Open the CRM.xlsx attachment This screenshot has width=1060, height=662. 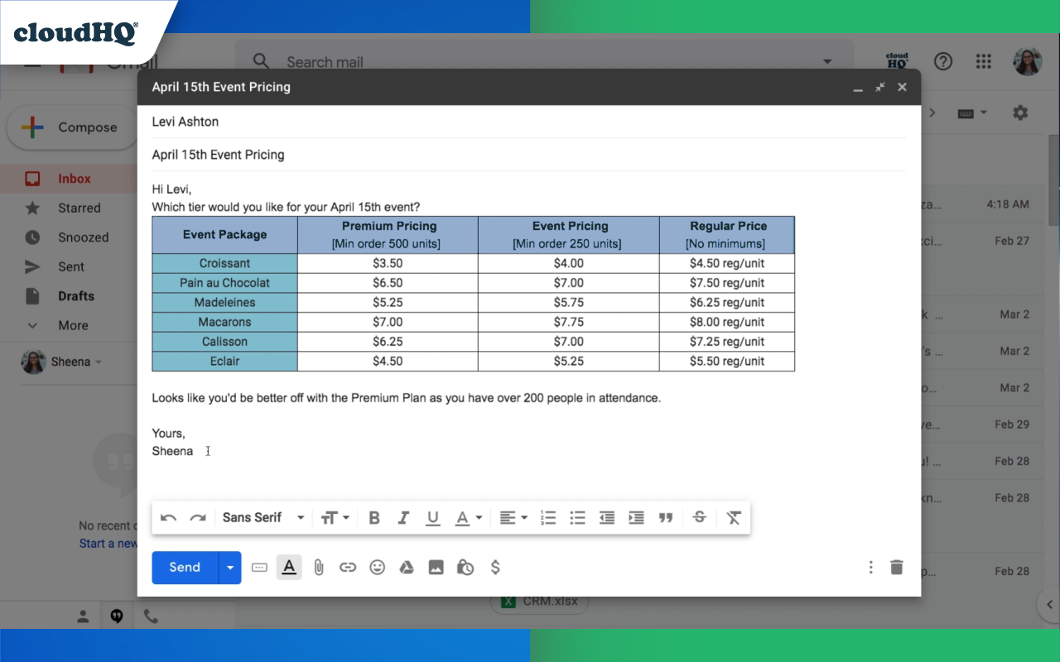tap(540, 602)
